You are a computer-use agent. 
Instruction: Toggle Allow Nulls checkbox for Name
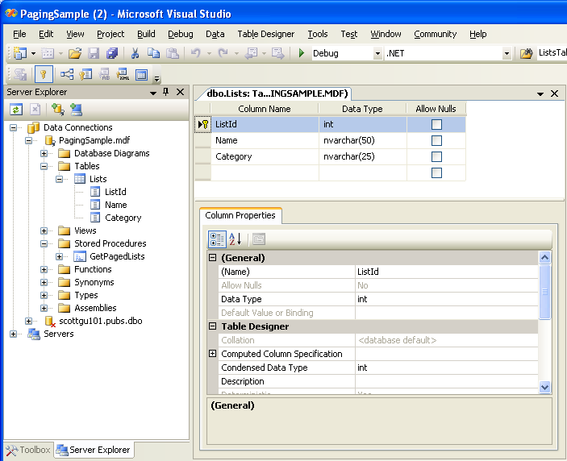(436, 140)
